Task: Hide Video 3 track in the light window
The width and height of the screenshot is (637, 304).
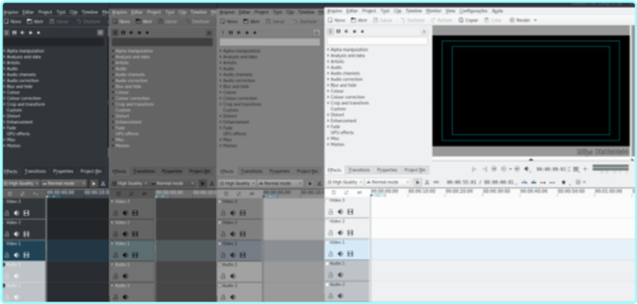Action: [350, 212]
